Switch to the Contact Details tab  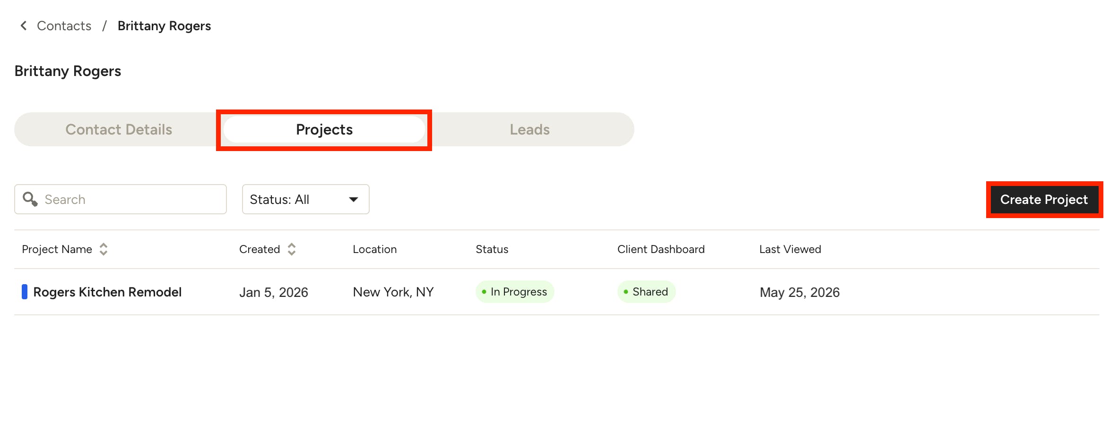(x=119, y=129)
